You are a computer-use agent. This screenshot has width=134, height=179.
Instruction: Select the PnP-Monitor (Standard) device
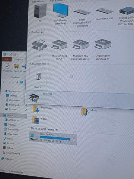point(60,14)
